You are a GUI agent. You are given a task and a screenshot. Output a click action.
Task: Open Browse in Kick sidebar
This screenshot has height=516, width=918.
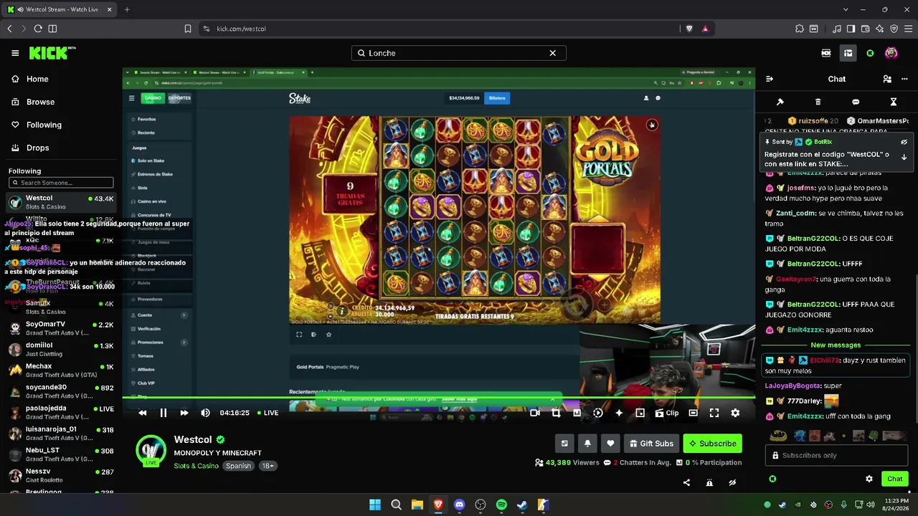(33, 102)
